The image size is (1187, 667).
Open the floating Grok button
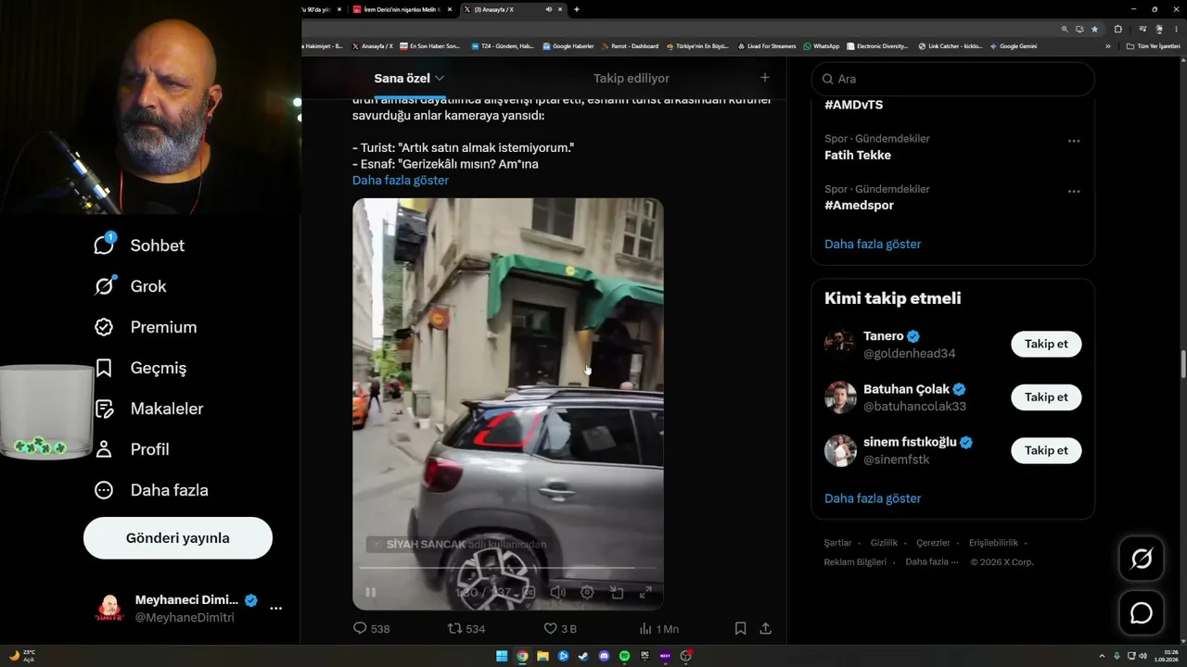click(1142, 559)
